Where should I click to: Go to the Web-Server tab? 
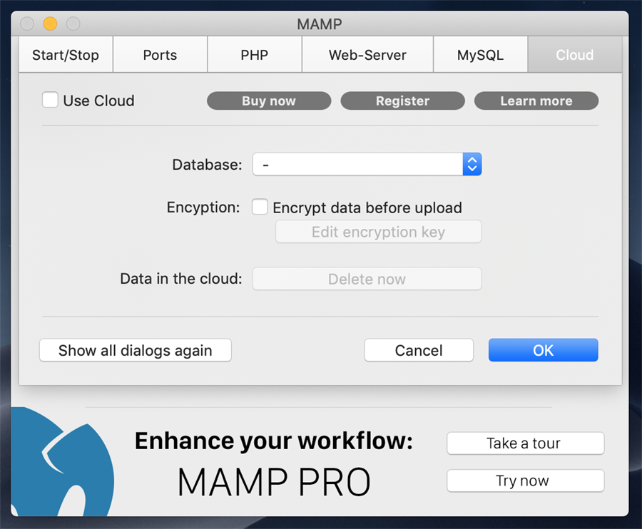coord(367,56)
